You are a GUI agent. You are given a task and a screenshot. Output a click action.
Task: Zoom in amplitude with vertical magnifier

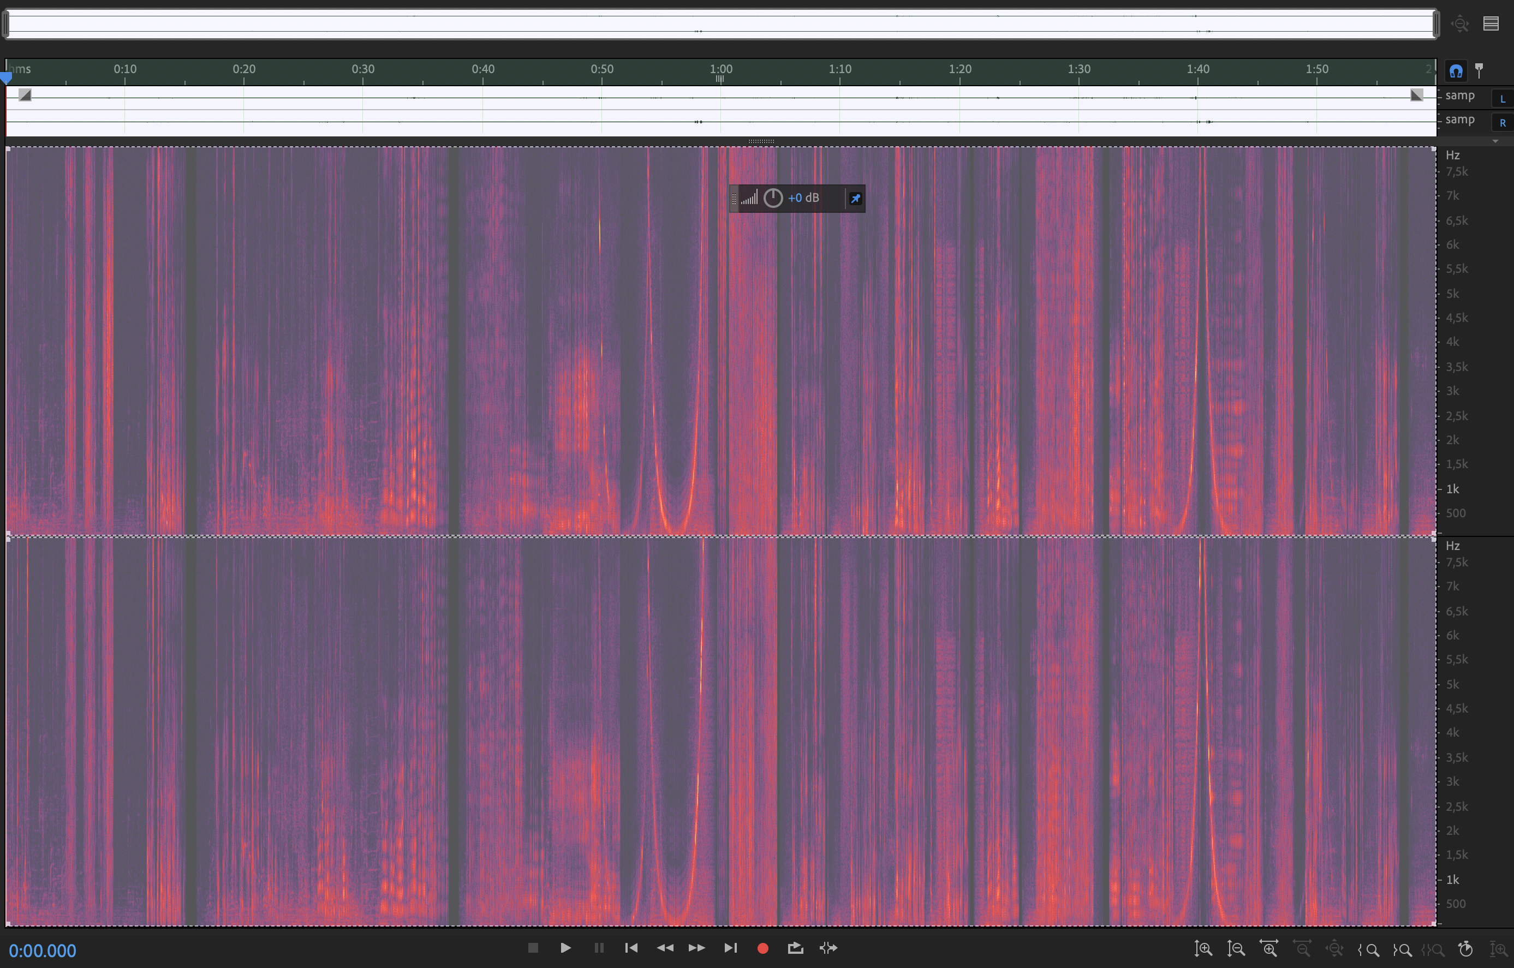tap(1203, 948)
